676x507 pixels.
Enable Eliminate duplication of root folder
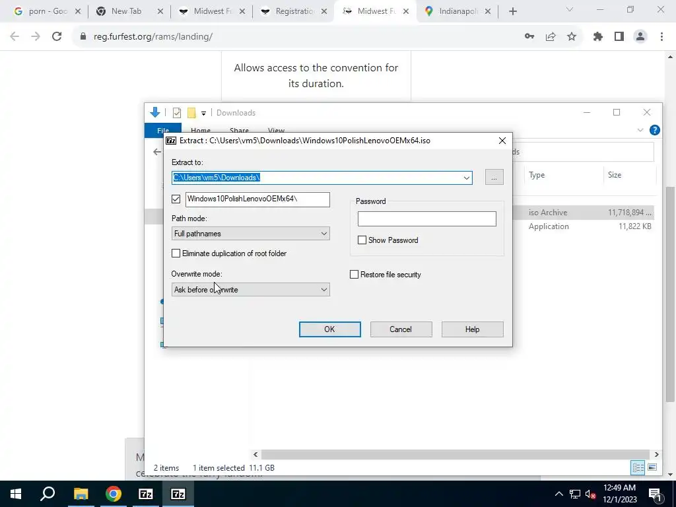[x=176, y=253]
